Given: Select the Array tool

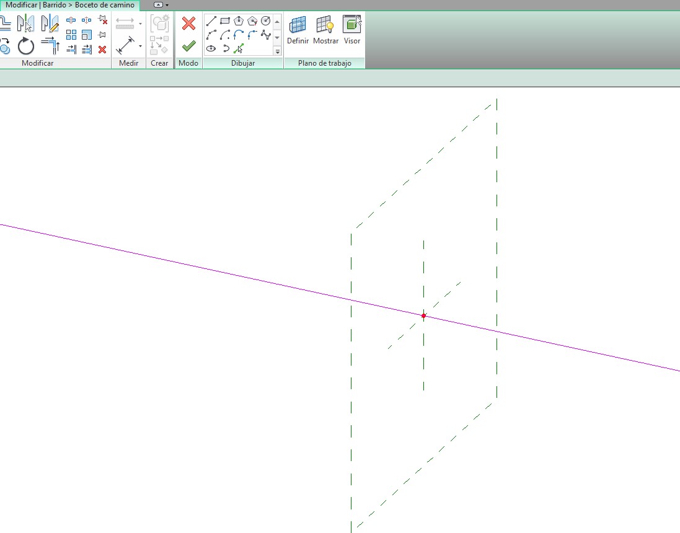Looking at the screenshot, I should click(x=71, y=35).
